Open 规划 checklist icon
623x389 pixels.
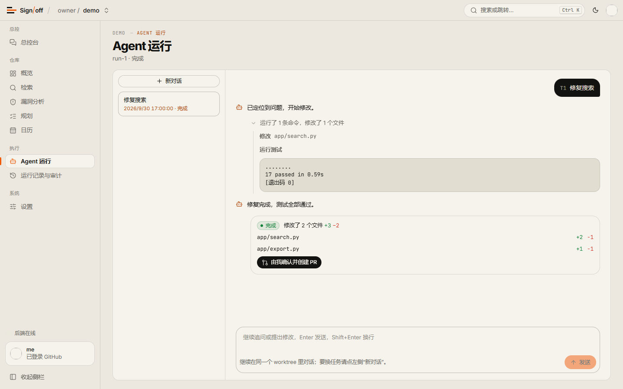pos(13,116)
